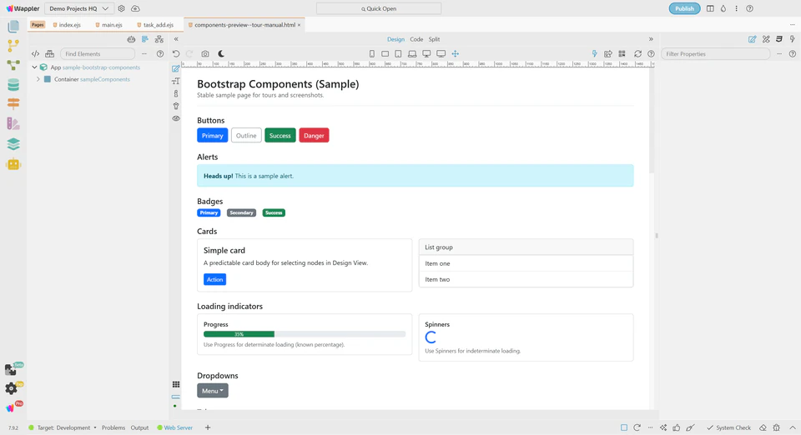Screen dimensions: 801x435
Task: Click the App Structure blocks icon beside Find Elements
Action: (x=49, y=53)
